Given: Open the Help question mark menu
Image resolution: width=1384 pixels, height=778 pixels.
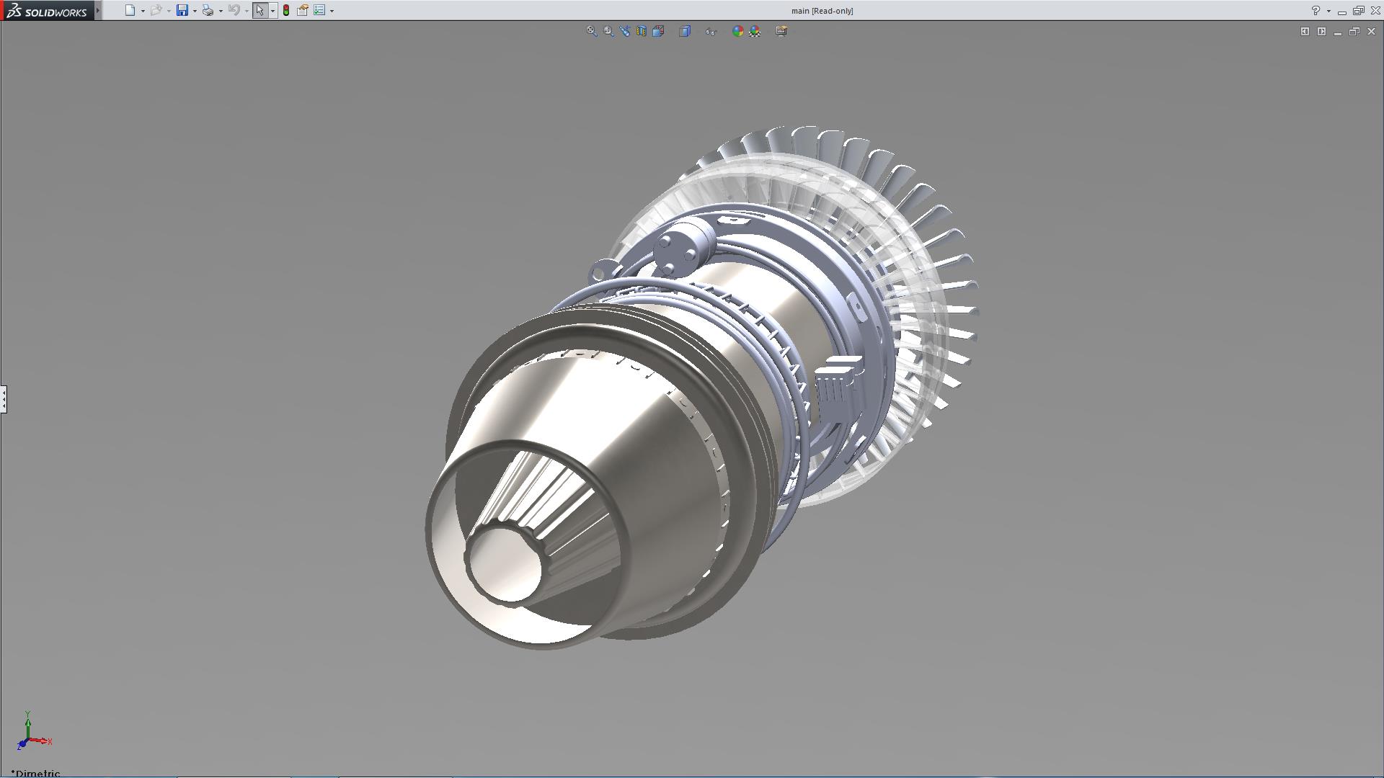Looking at the screenshot, I should (x=1316, y=11).
